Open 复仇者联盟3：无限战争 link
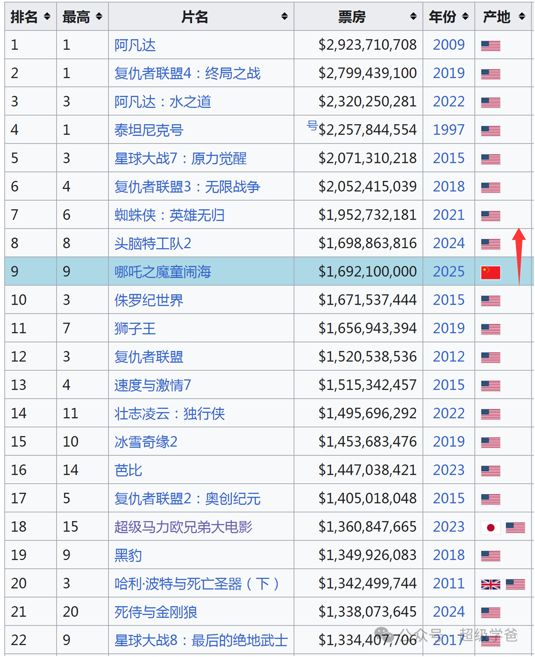535x657 pixels. pos(187,186)
